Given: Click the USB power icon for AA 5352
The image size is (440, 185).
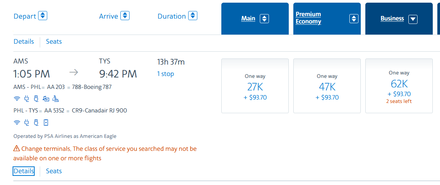Looking at the screenshot, I should coord(36,122).
